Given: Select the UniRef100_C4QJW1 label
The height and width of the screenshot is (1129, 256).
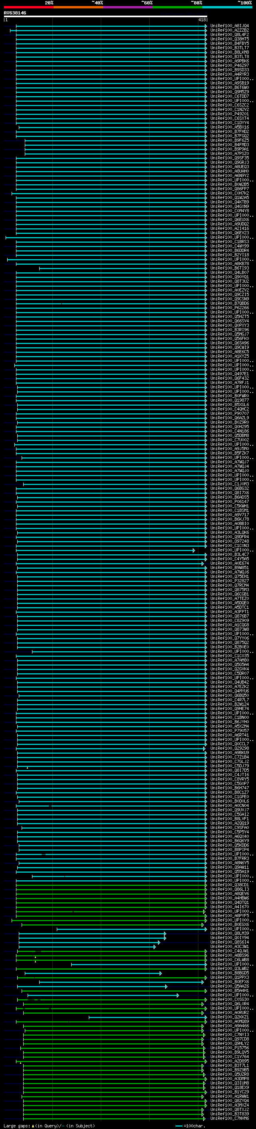Looking at the screenshot, I should tap(229, 951).
